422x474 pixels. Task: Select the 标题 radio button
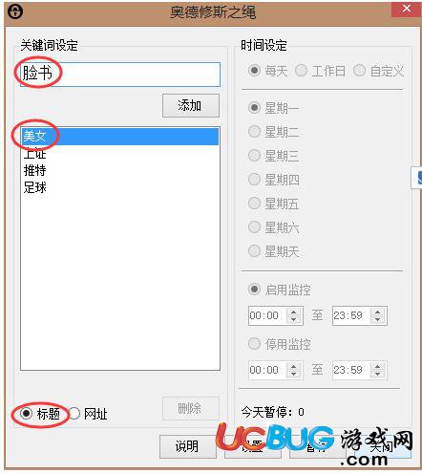point(26,413)
